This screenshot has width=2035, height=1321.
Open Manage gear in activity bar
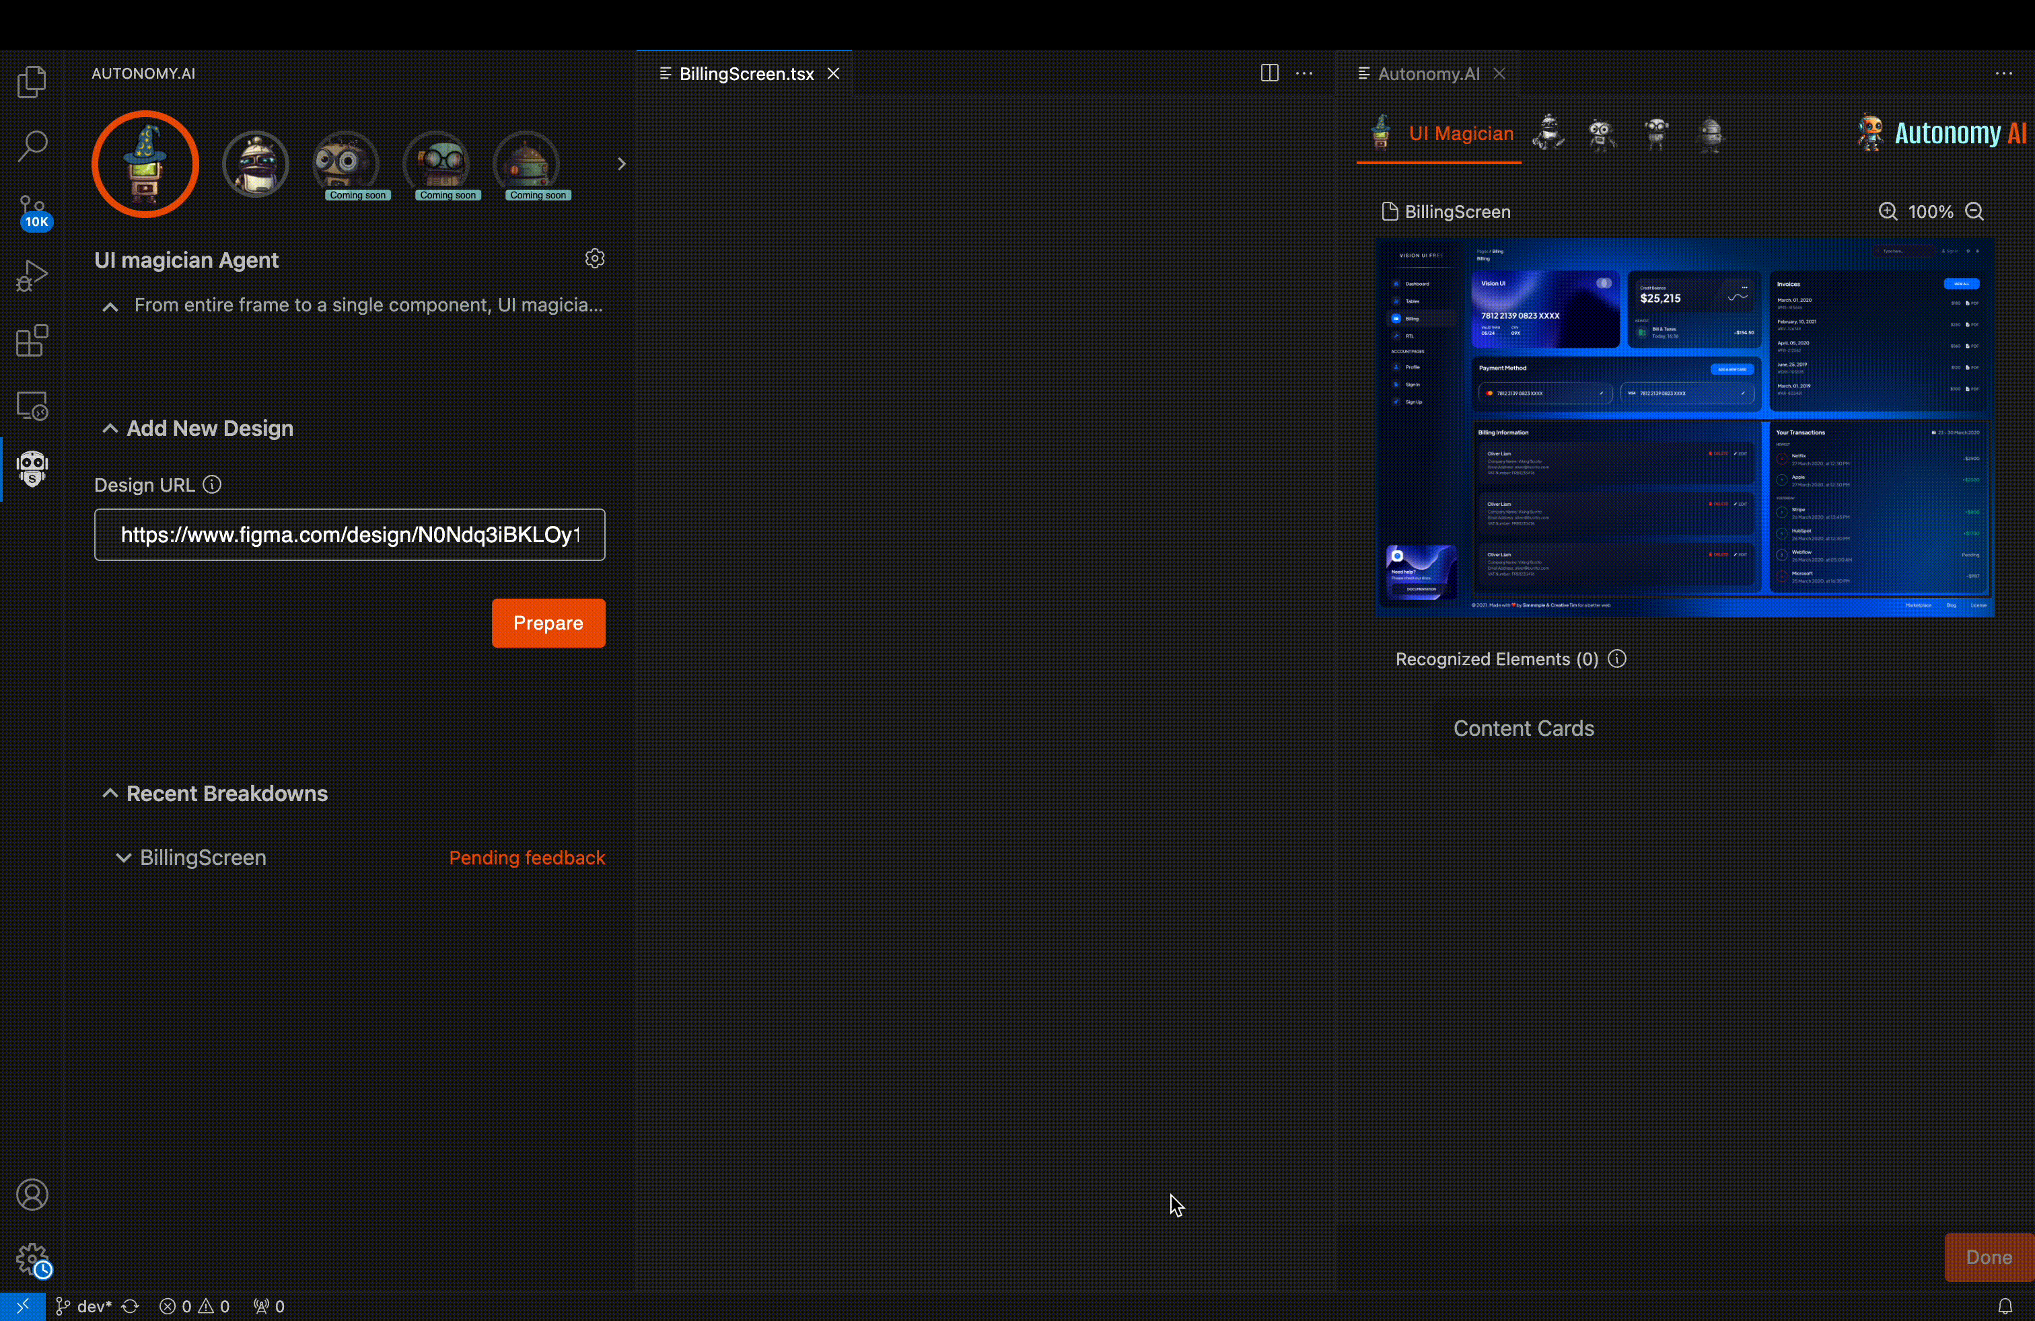[x=32, y=1260]
